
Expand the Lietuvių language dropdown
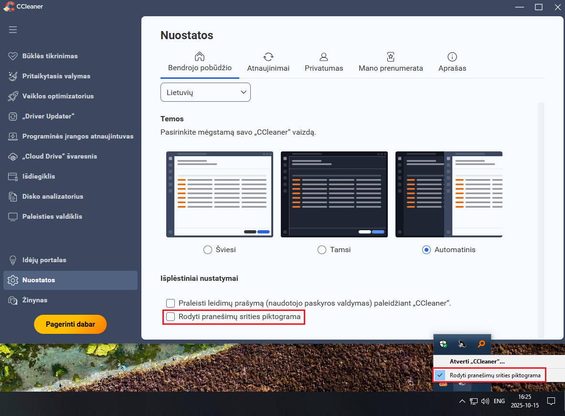[205, 92]
